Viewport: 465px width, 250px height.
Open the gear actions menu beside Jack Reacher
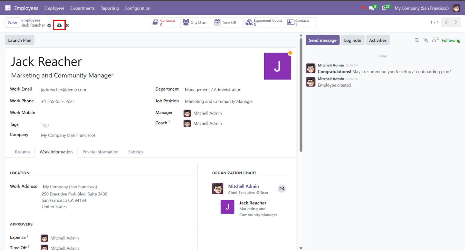click(49, 25)
